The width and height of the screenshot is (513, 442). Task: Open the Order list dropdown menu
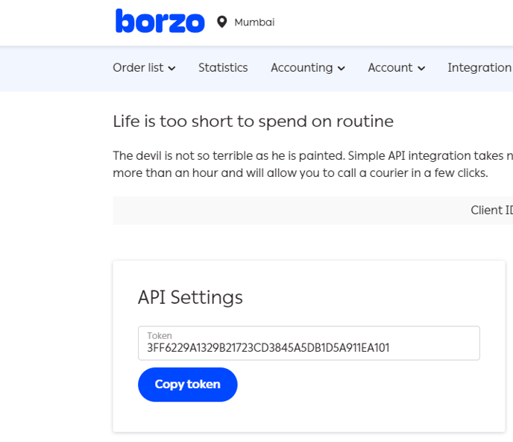tap(144, 67)
